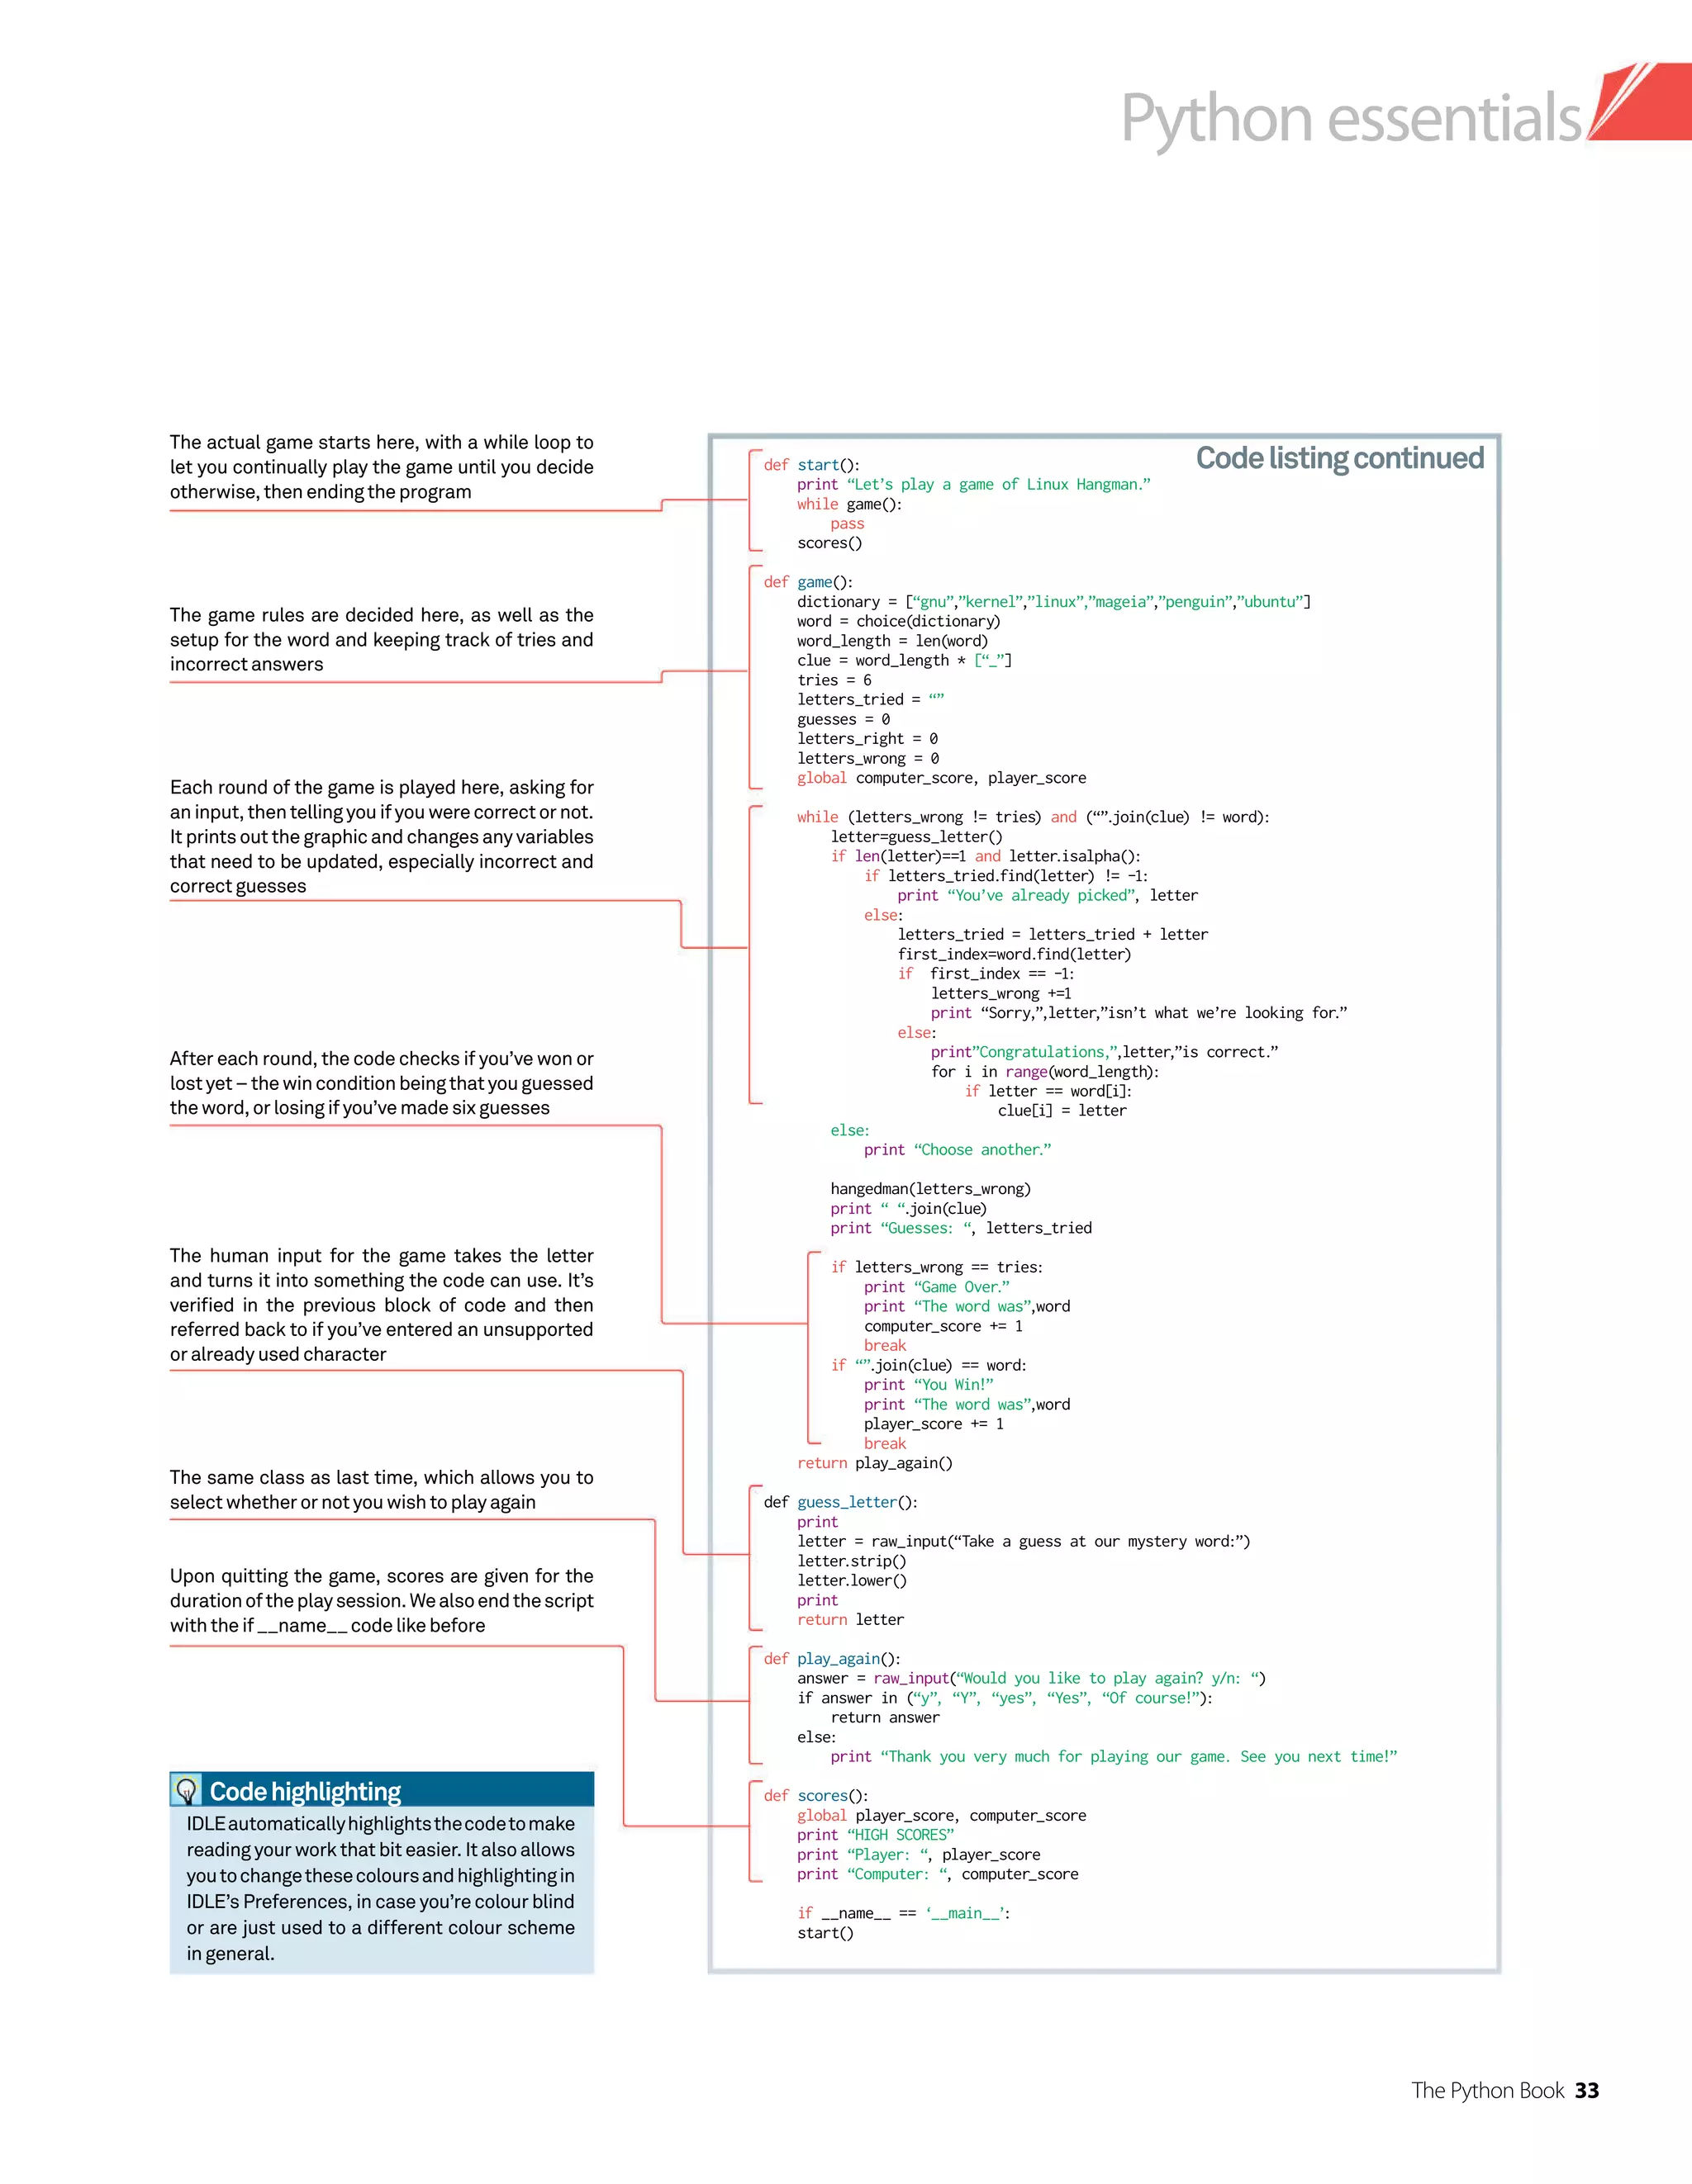Click the line starting 'if __name__ ==' in code
The width and height of the screenshot is (1692, 2184).
coord(904,1913)
